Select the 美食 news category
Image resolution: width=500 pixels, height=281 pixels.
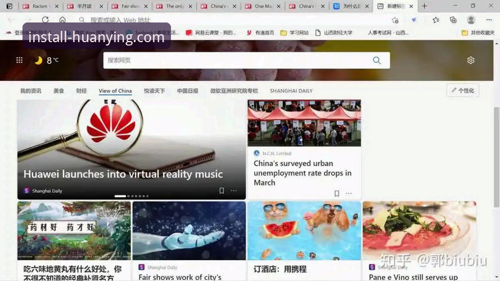point(58,91)
